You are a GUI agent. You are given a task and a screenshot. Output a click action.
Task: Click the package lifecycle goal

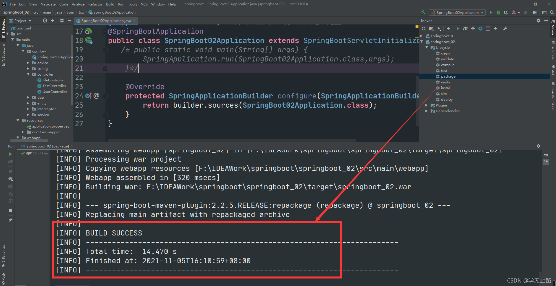[448, 76]
